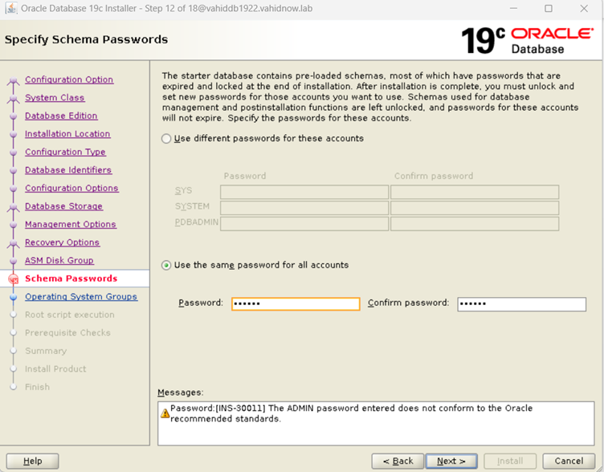Open the Database Edition step
This screenshot has height=472, width=604.
click(x=61, y=116)
